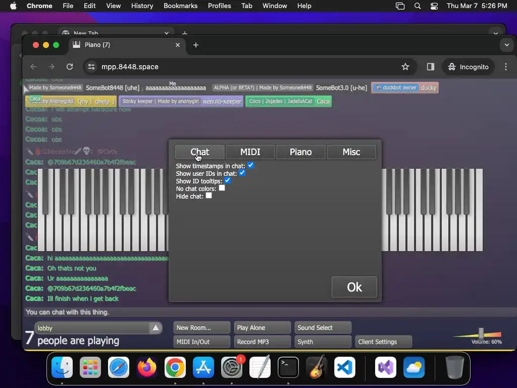The image size is (517, 388).
Task: Launch Firefox from the Dock
Action: tap(147, 367)
